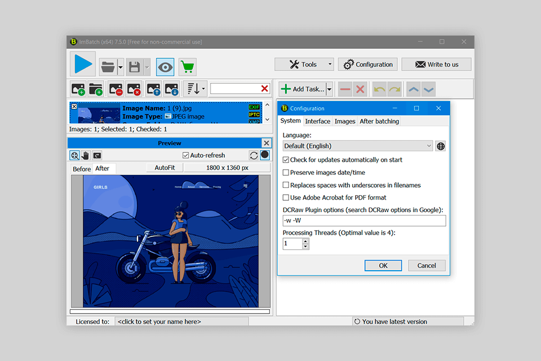The width and height of the screenshot is (541, 361).
Task: Increase Processing Threads with the up arrow
Action: 305,241
